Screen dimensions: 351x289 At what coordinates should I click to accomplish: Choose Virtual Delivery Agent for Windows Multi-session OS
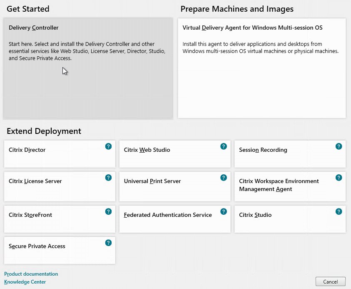coord(261,68)
